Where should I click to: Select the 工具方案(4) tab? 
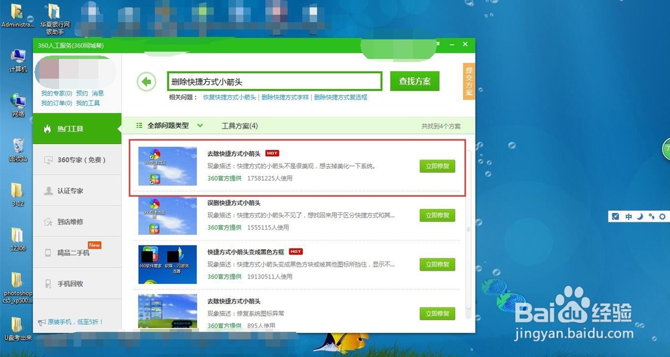click(240, 125)
